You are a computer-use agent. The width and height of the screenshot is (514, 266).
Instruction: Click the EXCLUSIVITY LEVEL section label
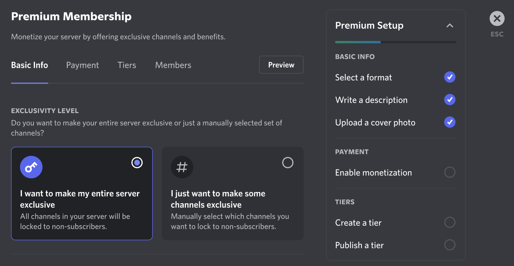pyautogui.click(x=45, y=111)
